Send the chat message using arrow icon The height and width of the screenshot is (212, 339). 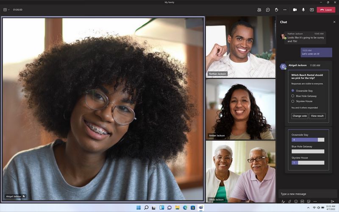[x=333, y=201]
